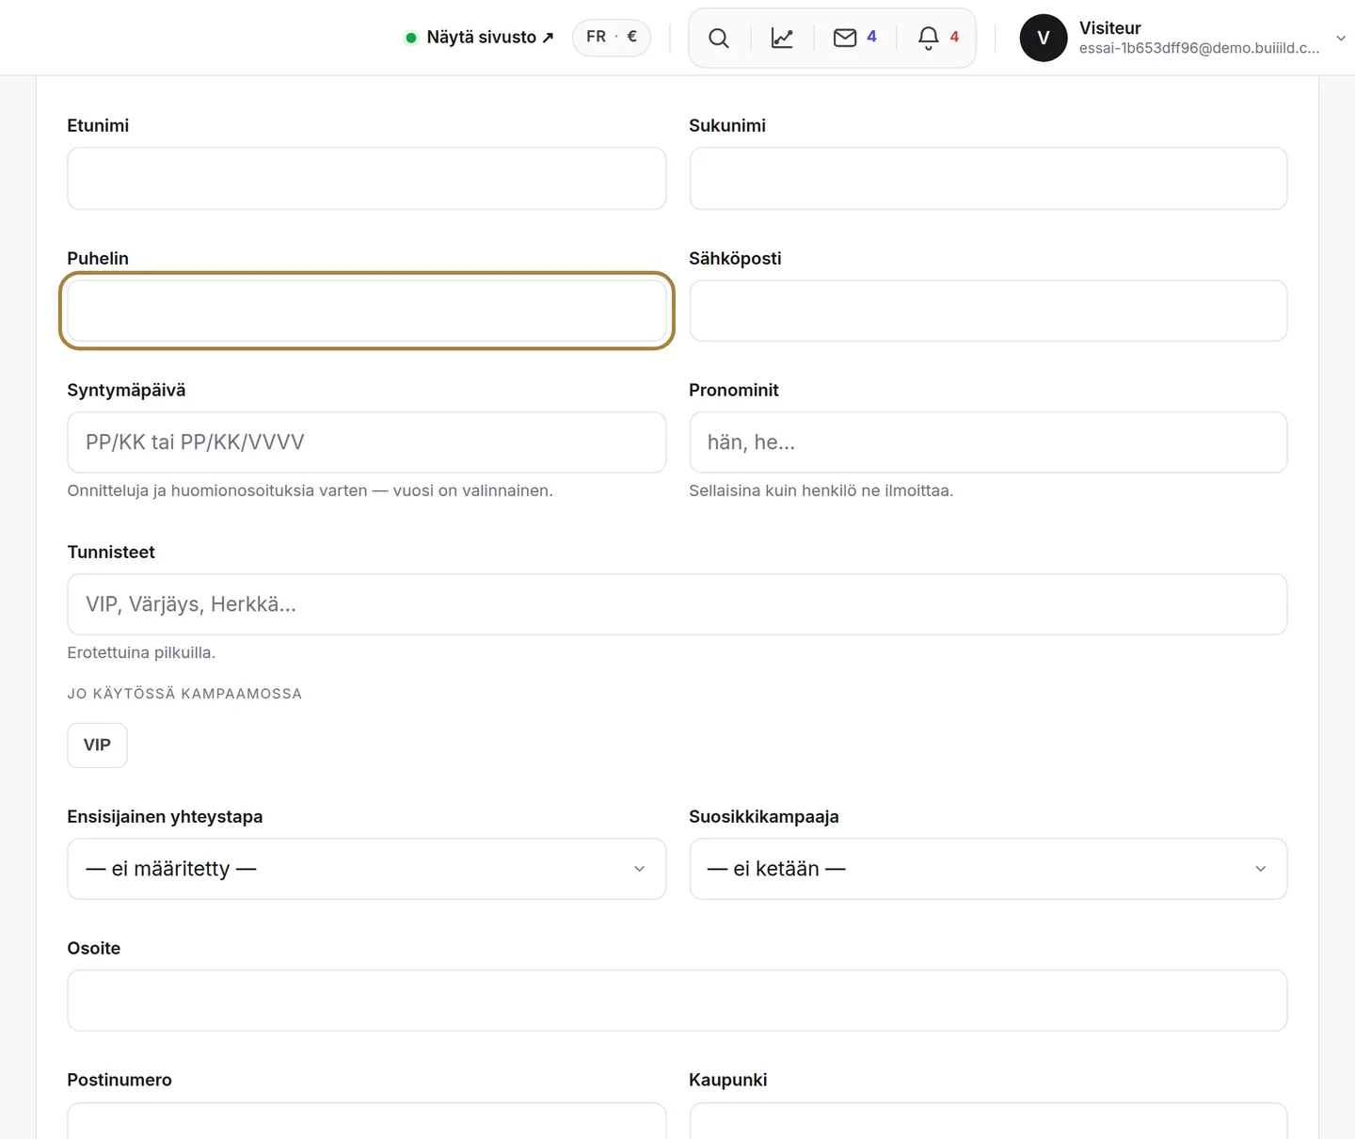Click the Osoite address field
The width and height of the screenshot is (1355, 1139).
677,1001
